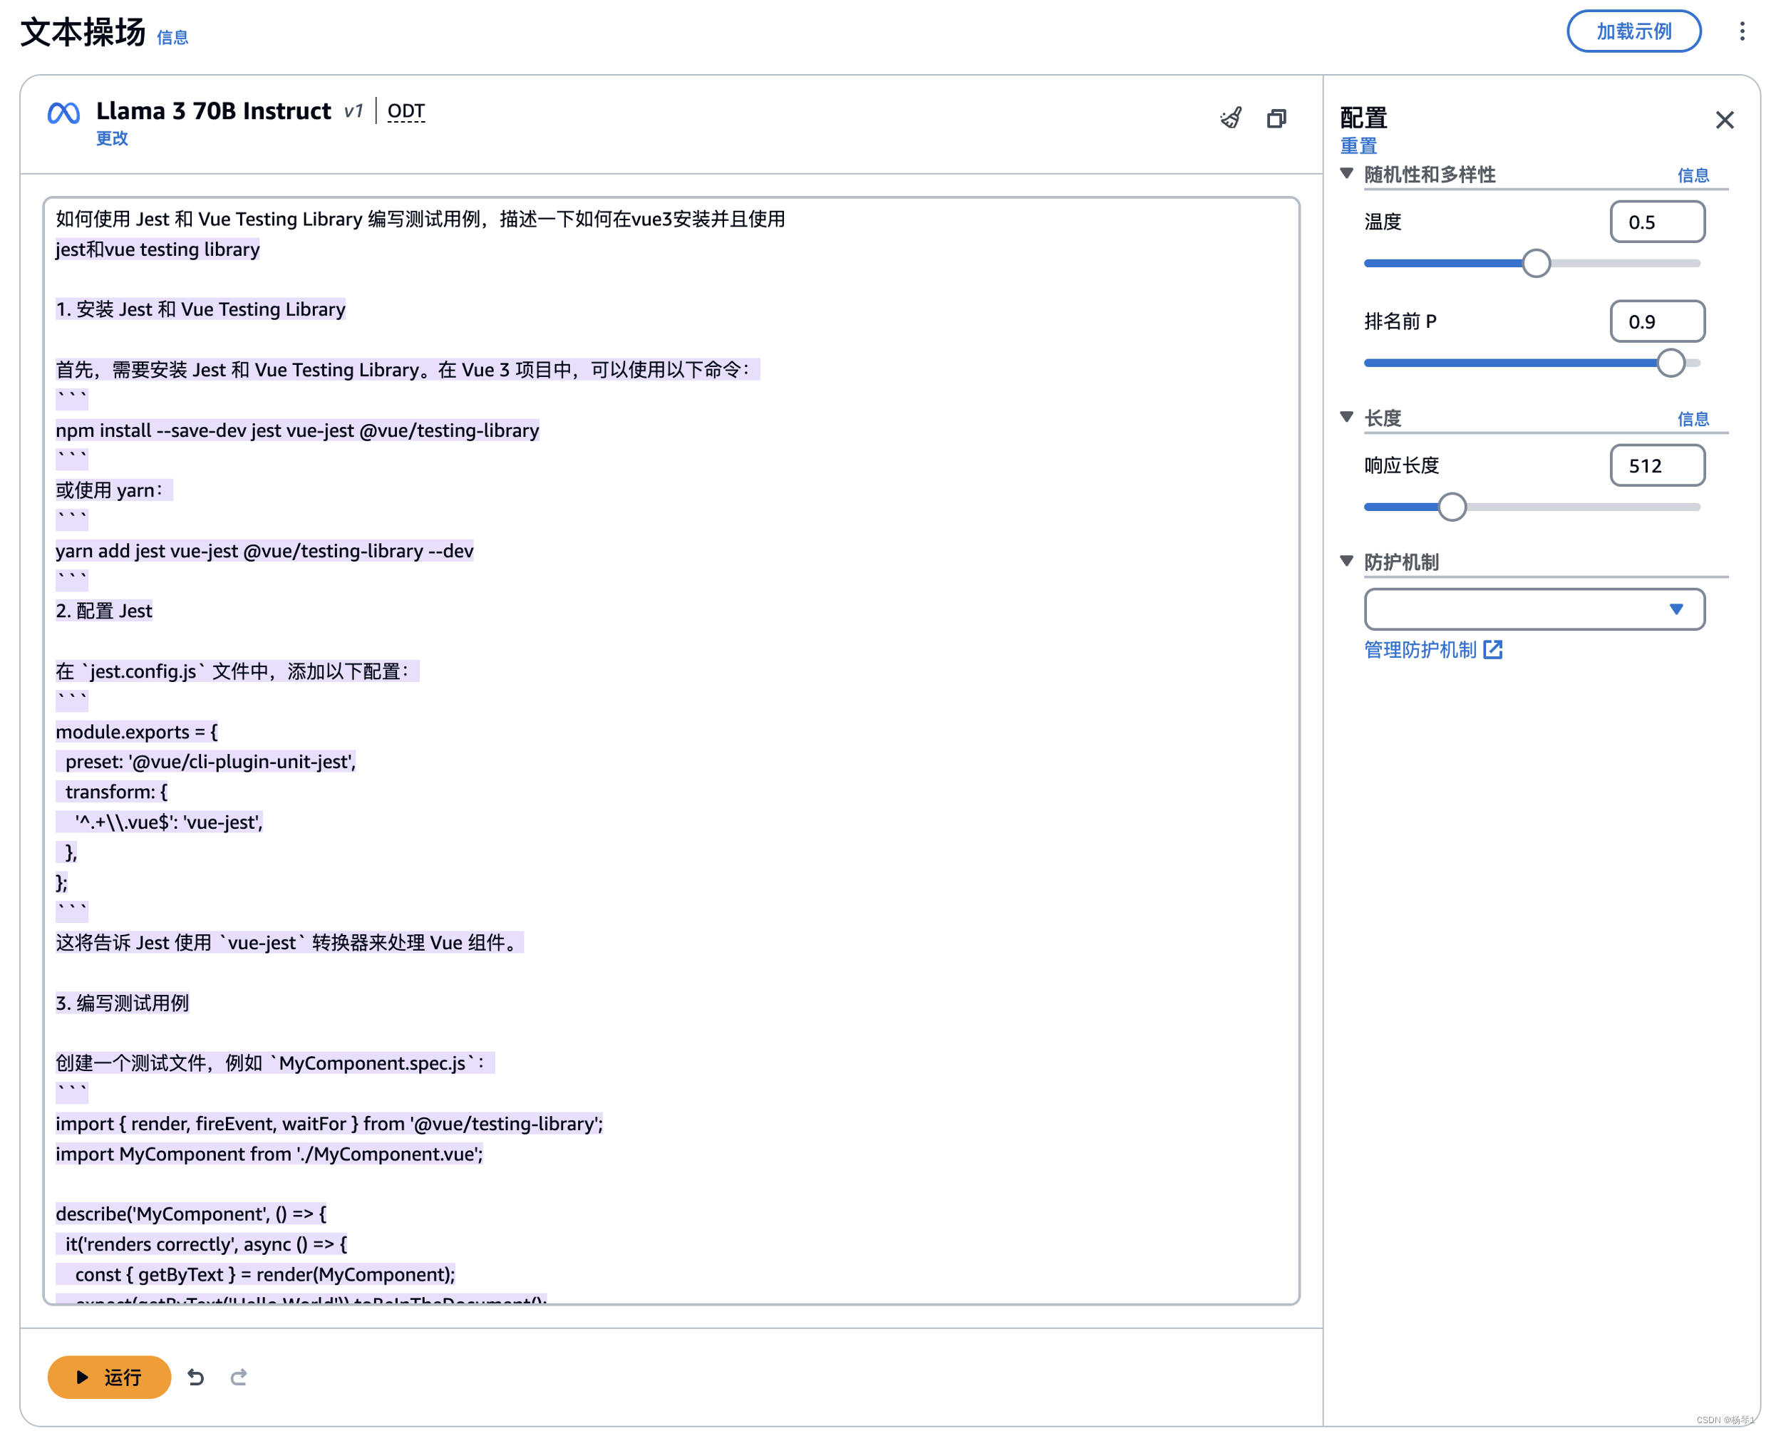This screenshot has width=1766, height=1431.
Task: Click the redo arrow icon
Action: (238, 1377)
